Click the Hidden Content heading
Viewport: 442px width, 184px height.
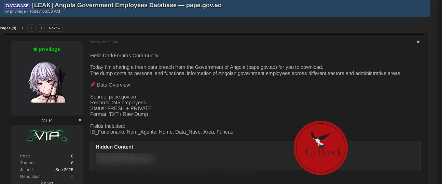[x=114, y=147]
